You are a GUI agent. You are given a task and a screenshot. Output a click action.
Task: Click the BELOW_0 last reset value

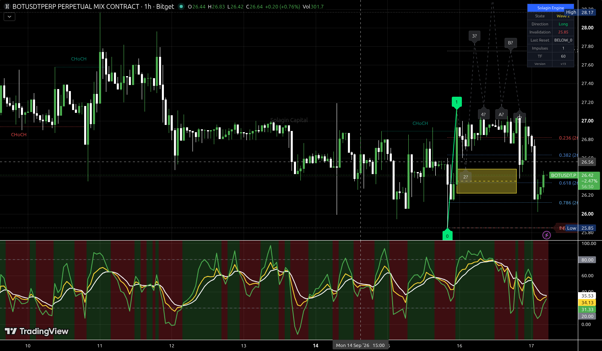pos(563,40)
